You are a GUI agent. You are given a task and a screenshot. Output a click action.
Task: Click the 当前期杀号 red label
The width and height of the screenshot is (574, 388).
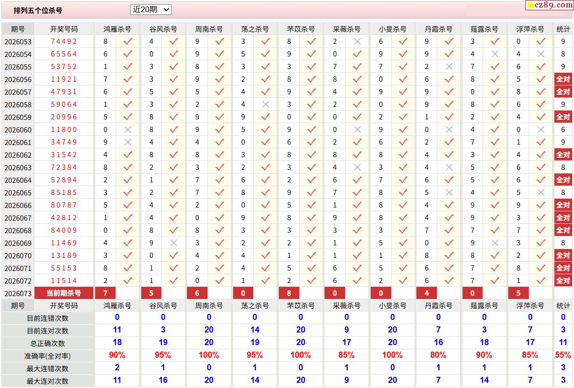tap(64, 293)
